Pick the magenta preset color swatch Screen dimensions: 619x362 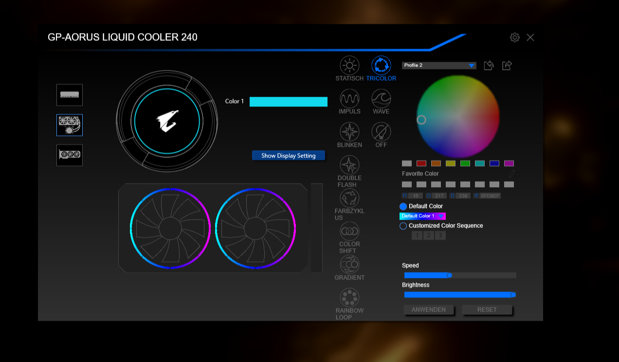click(x=509, y=163)
